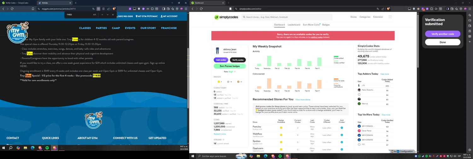The height and width of the screenshot is (159, 473).
Task: Open MY GYM POTOMAC location link
Action: coord(147,16)
